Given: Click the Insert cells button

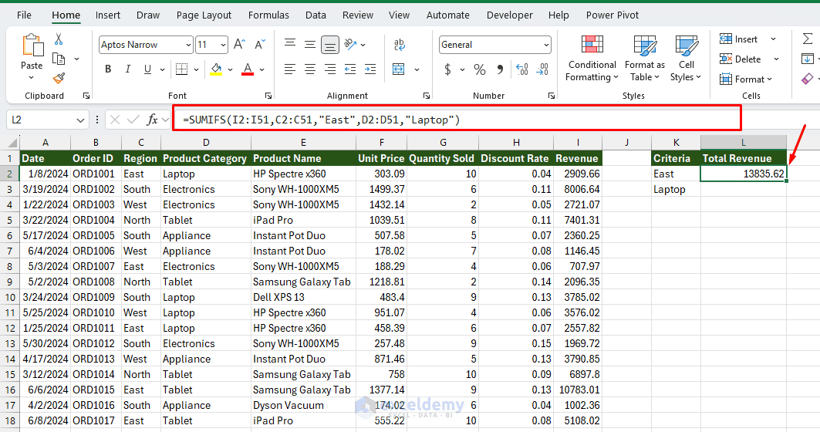Looking at the screenshot, I should 738,39.
